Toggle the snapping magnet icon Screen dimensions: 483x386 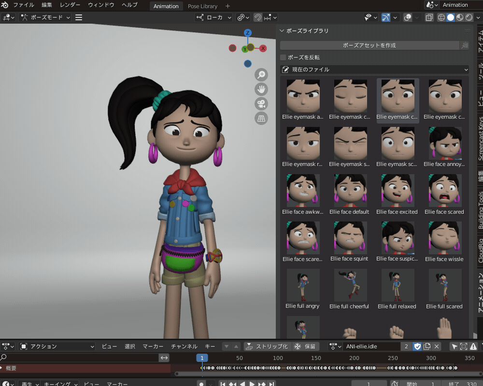pos(258,17)
